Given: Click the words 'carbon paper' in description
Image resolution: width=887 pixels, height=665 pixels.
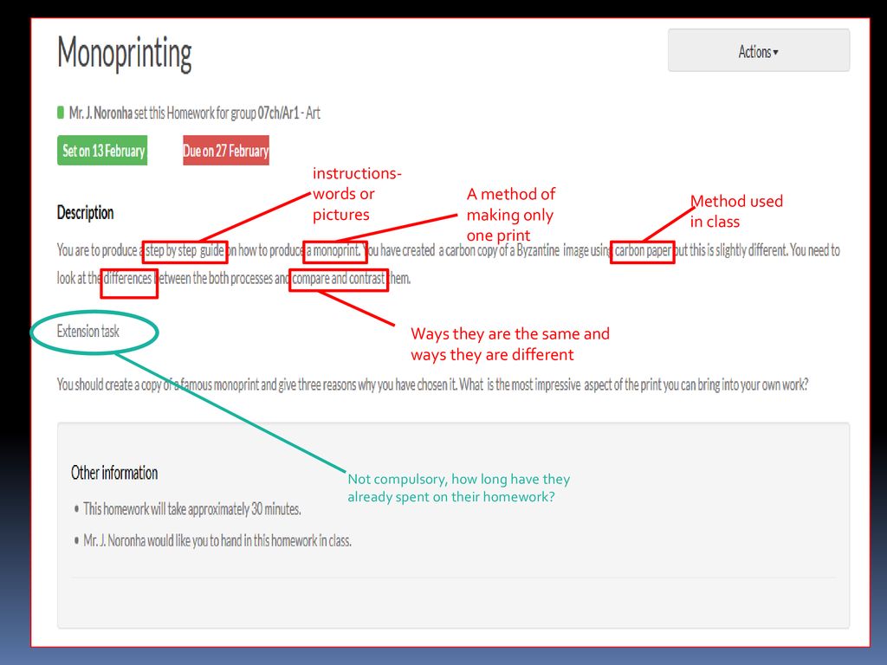Looking at the screenshot, I should point(643,250).
